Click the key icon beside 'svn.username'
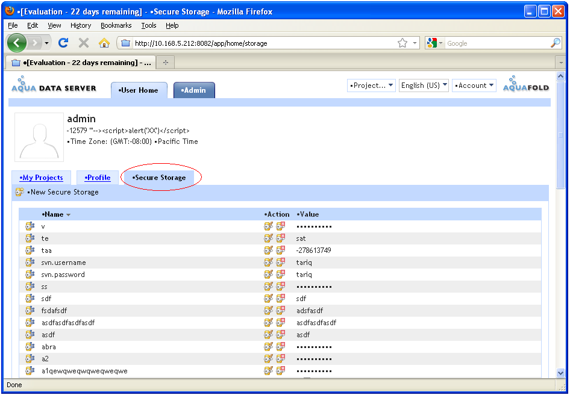 pos(30,263)
